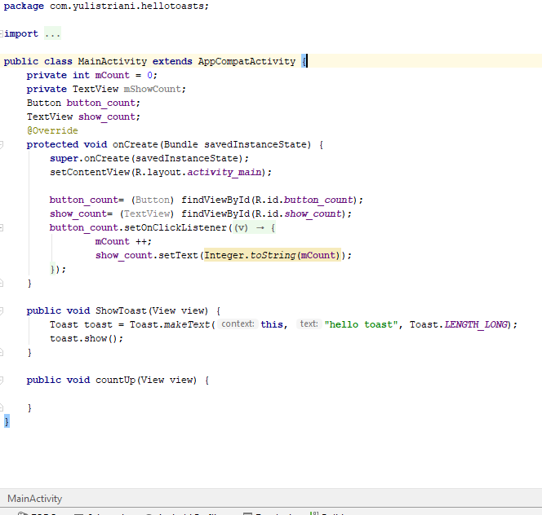
Task: Click the greyed (TextView) cast
Action: [x=147, y=213]
